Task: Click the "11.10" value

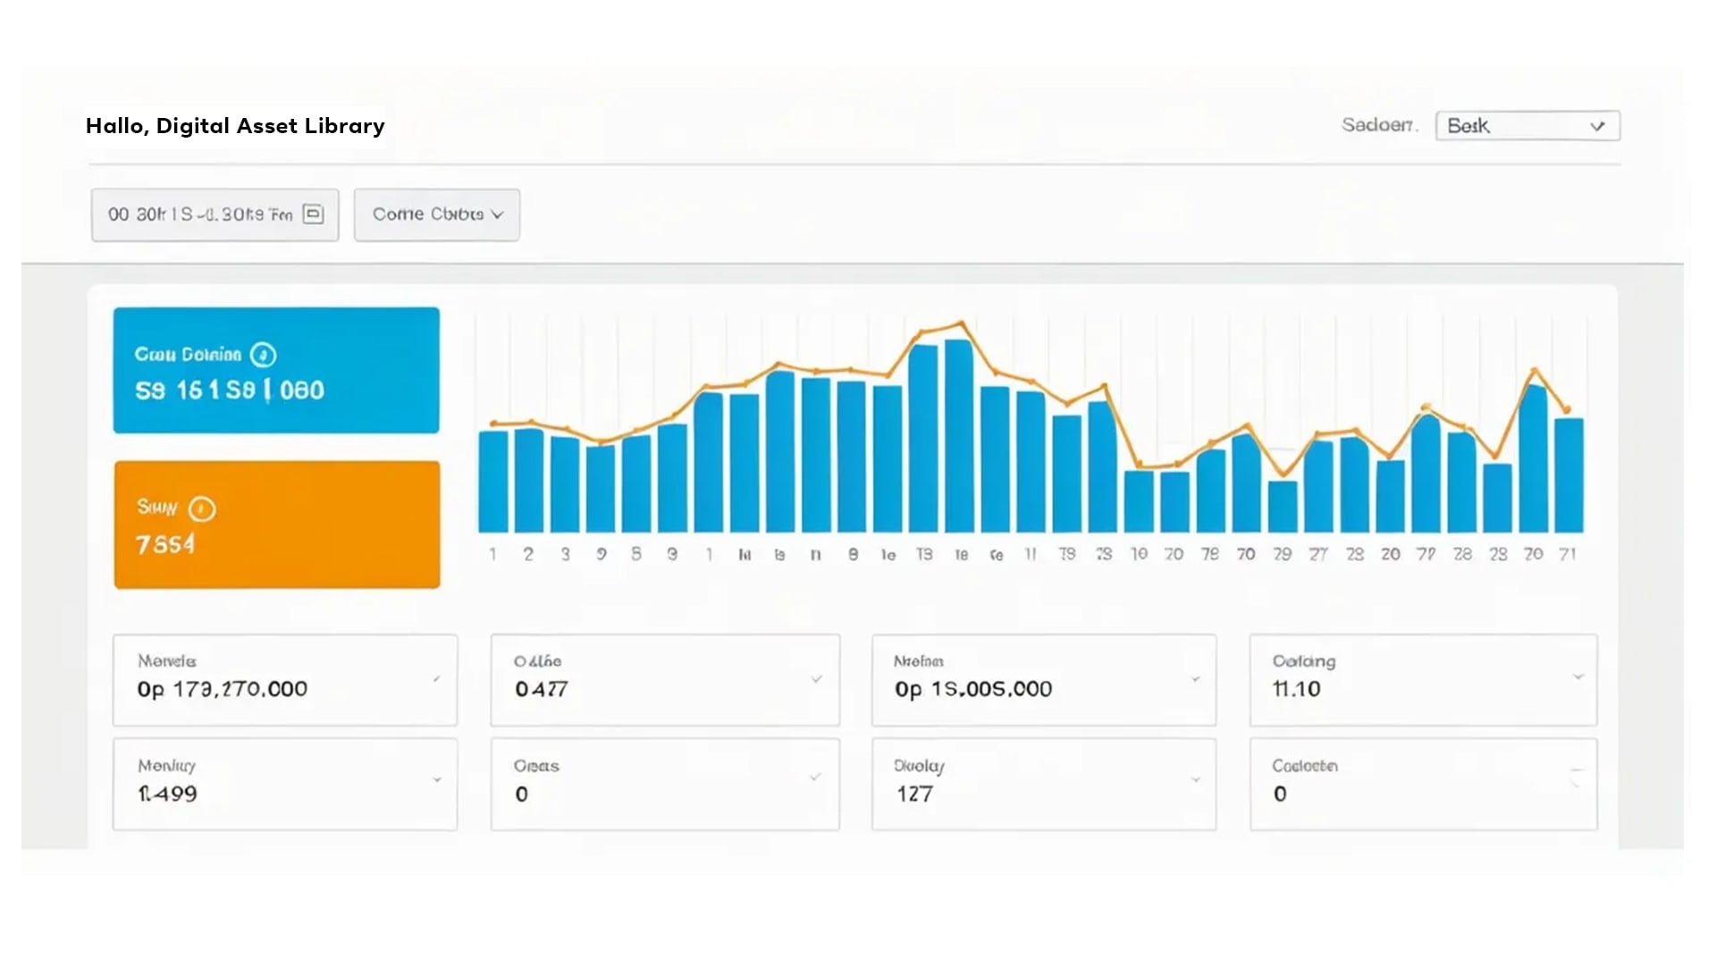Action: 1297,689
